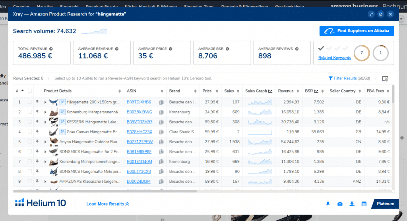The height and width of the screenshot is (221, 407).
Task: Click the Platinum plan badge
Action: (x=385, y=204)
